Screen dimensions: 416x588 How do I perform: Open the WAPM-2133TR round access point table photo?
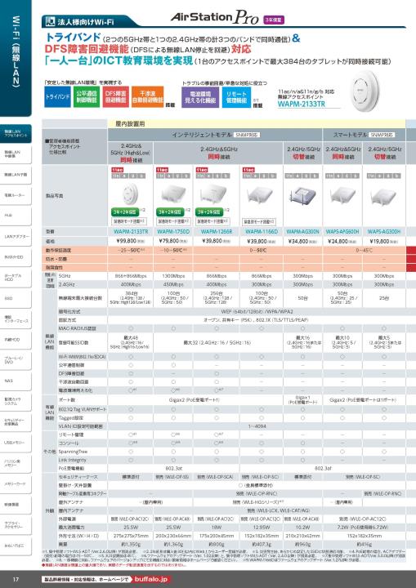(x=130, y=194)
